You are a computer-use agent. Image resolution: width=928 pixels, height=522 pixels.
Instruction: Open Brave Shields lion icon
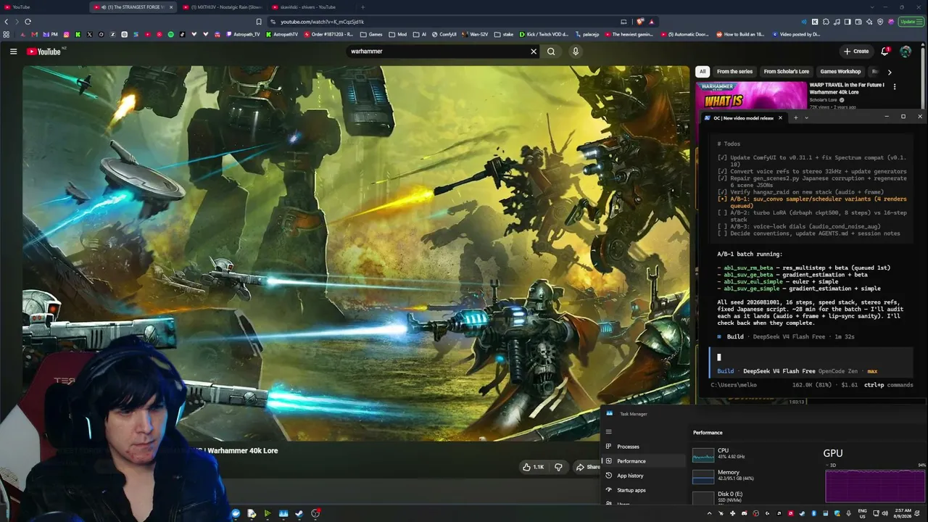(641, 22)
